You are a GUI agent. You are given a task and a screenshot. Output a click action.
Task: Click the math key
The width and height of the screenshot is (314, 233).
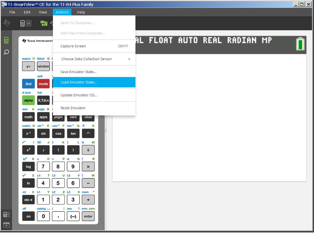click(x=29, y=117)
